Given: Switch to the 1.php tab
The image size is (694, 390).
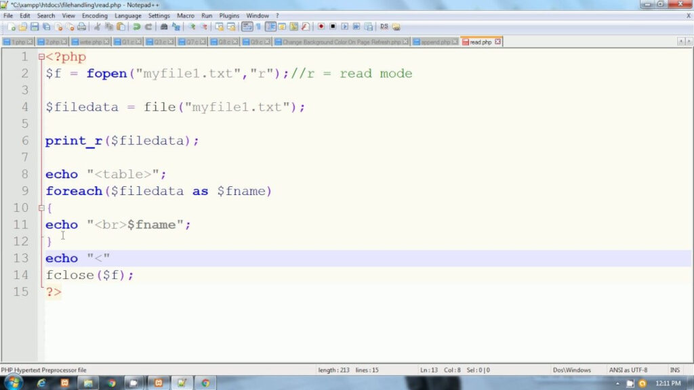Looking at the screenshot, I should pos(18,42).
